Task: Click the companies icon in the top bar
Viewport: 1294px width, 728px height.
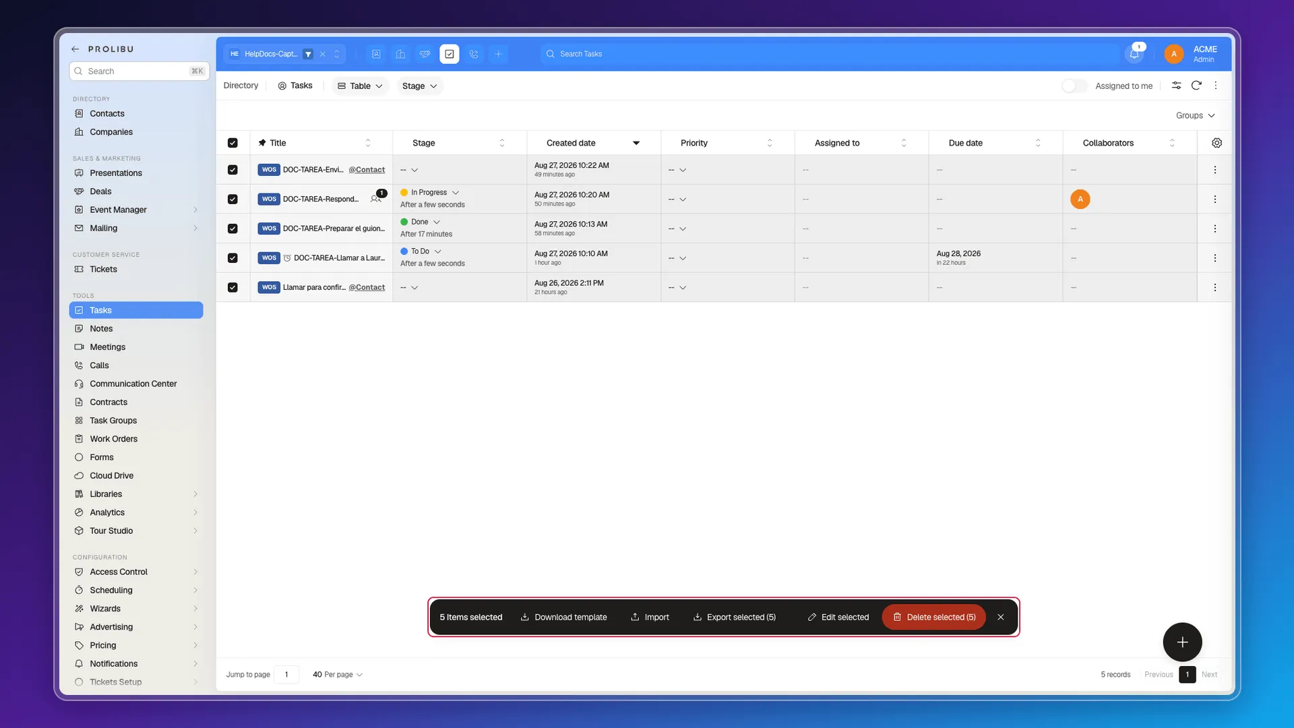Action: point(400,54)
